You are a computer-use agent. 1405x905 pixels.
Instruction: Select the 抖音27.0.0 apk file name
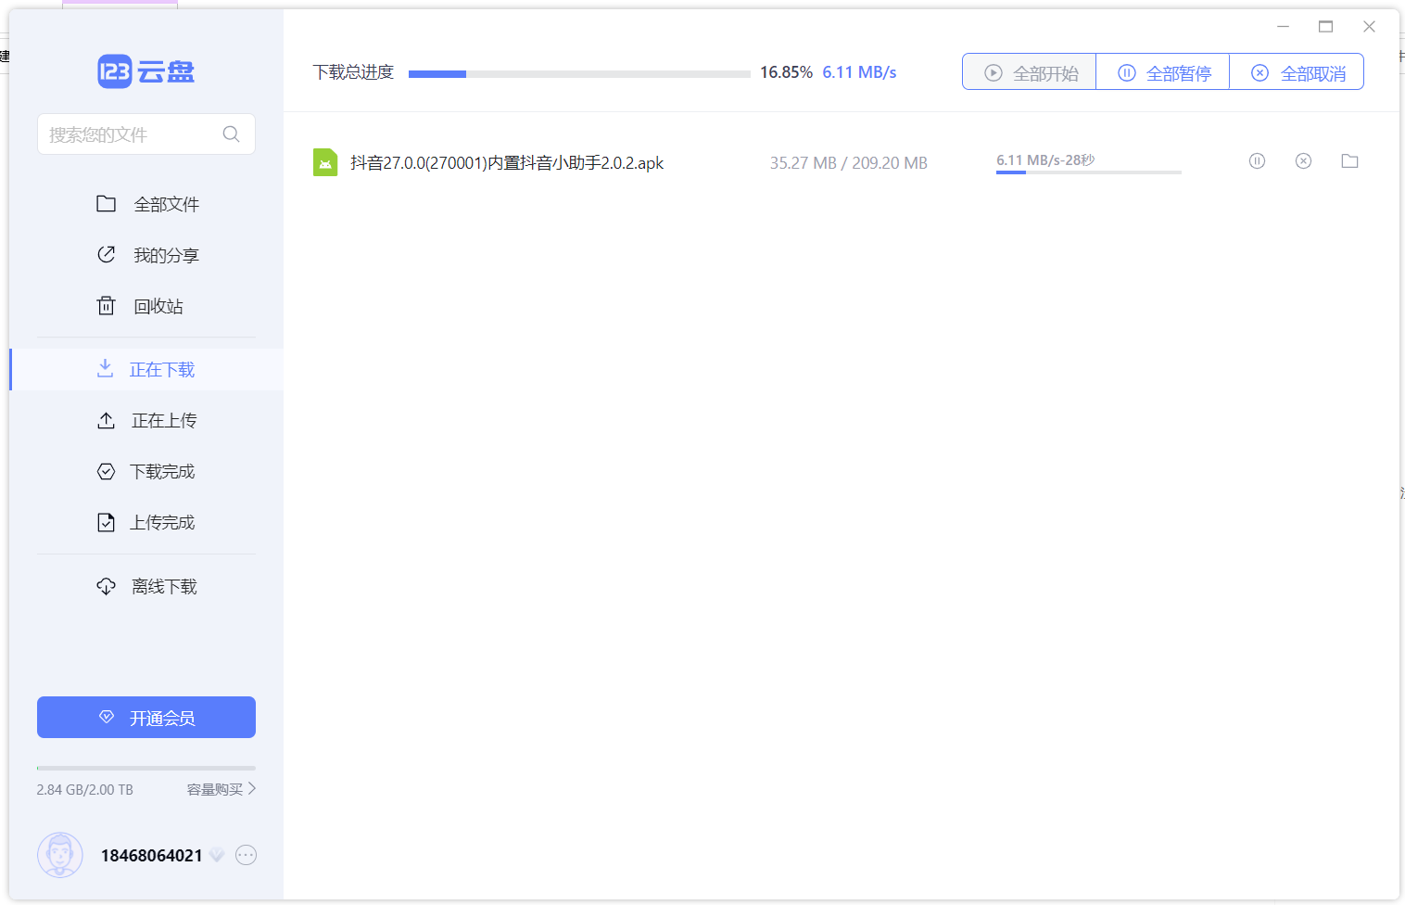point(507,163)
